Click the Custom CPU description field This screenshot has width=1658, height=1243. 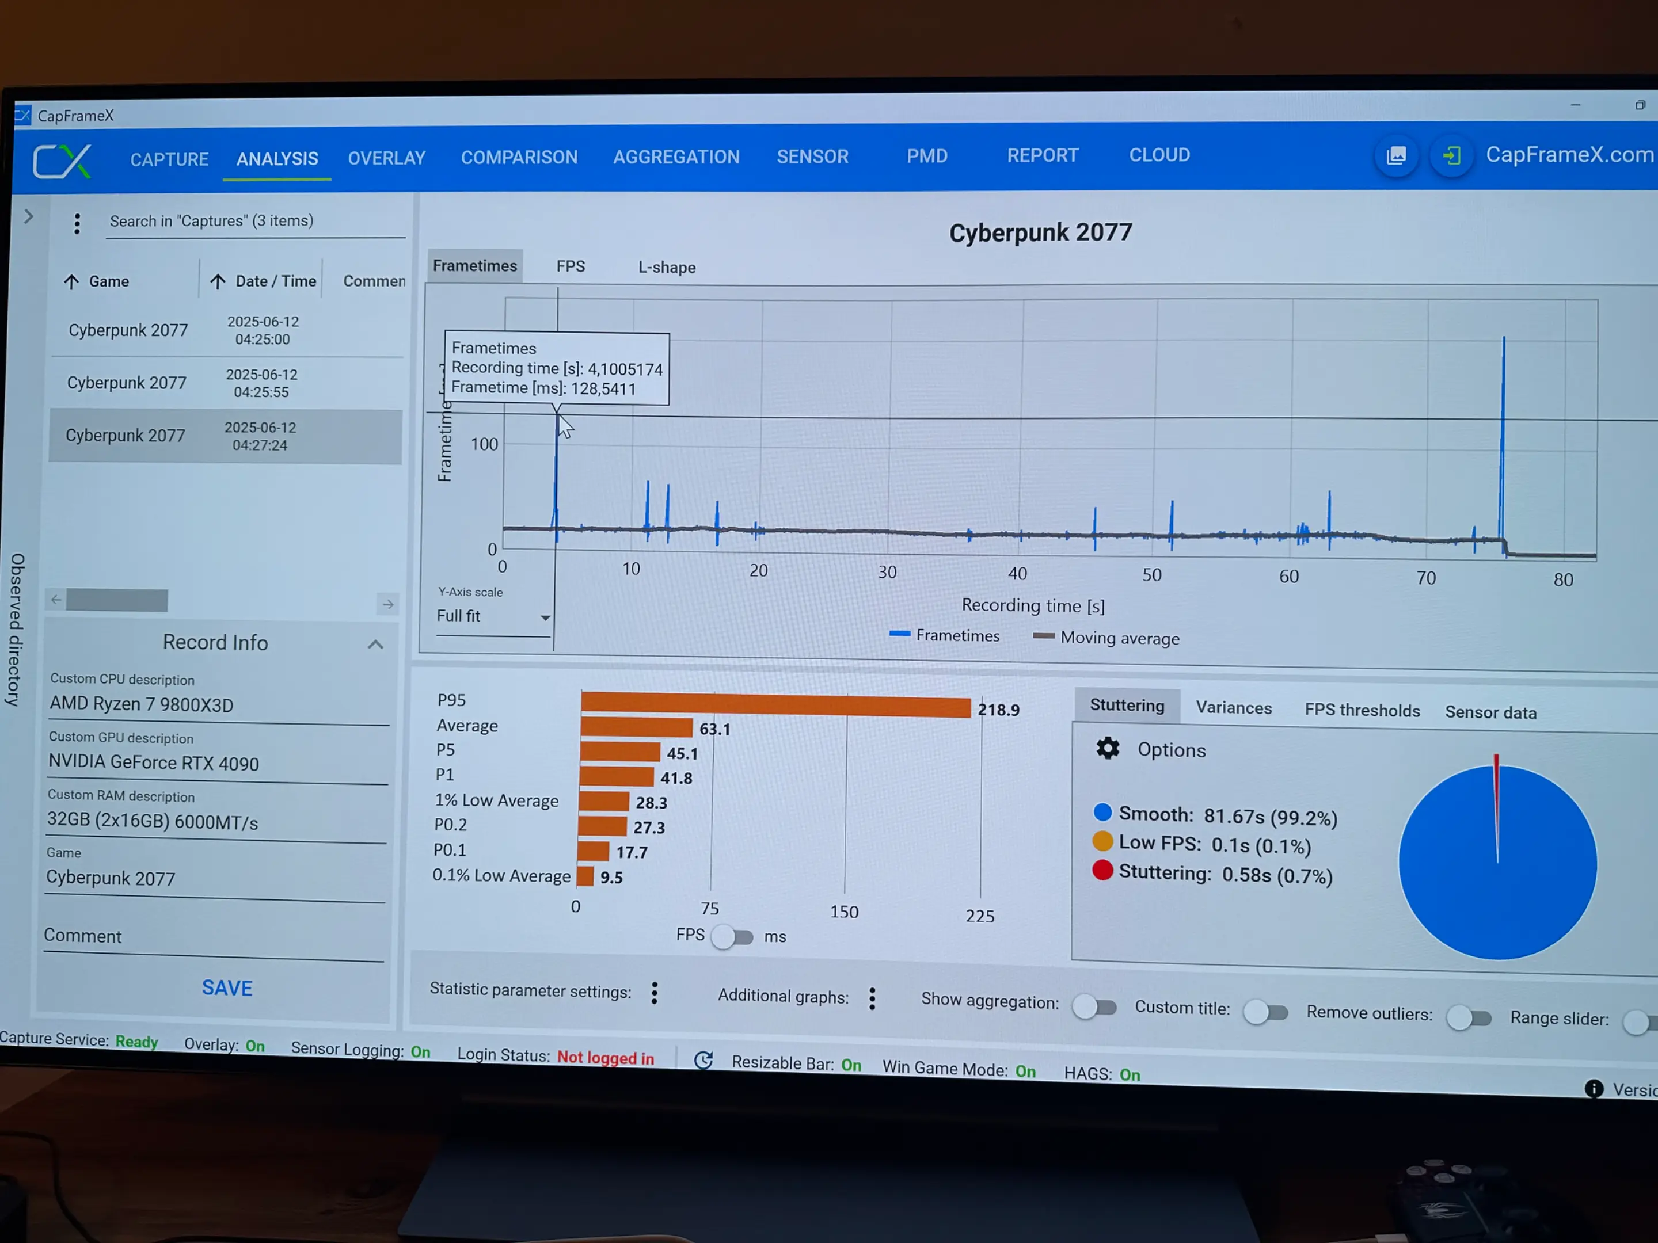tap(218, 705)
